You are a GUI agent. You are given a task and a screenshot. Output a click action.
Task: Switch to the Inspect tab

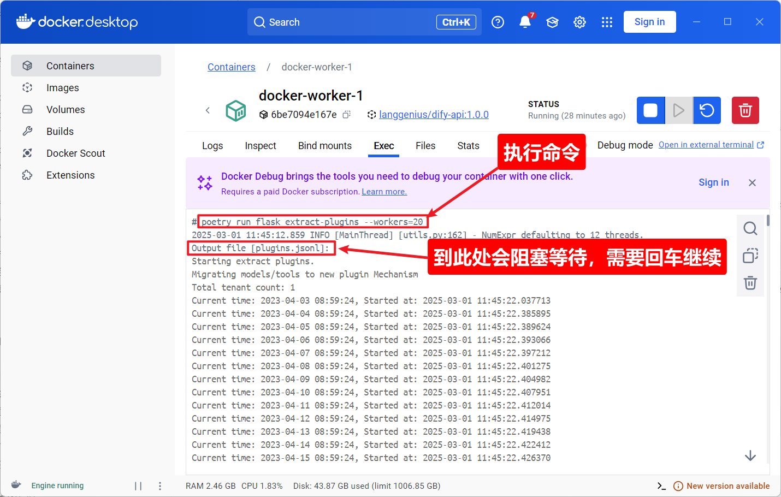261,146
